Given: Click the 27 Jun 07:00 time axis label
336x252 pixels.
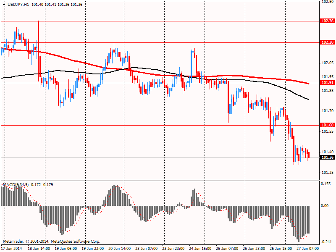Looking at the screenshot, I should (x=308, y=249).
